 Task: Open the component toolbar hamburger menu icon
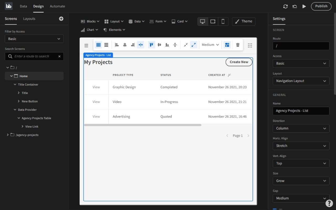click(x=86, y=45)
